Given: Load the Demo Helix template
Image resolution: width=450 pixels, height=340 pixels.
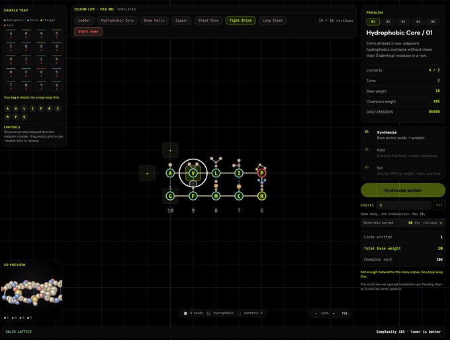Looking at the screenshot, I should 154,21.
